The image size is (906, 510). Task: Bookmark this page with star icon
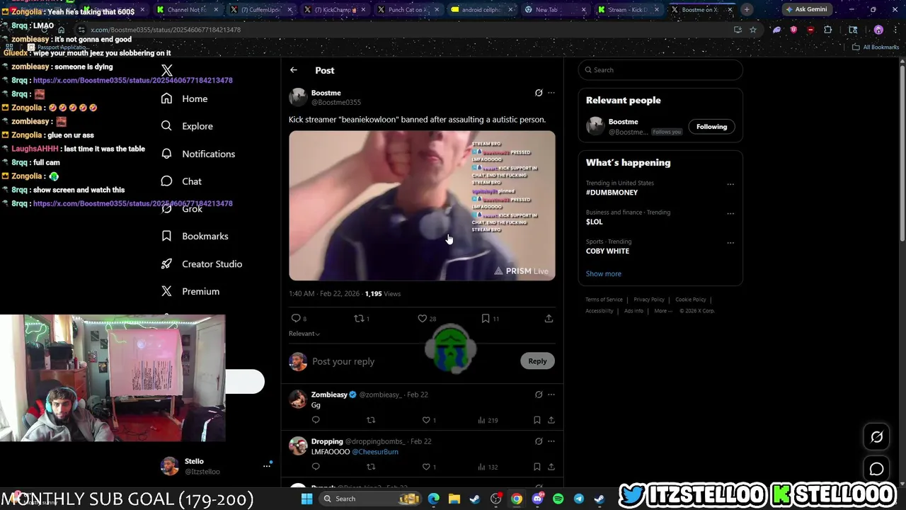pos(753,30)
